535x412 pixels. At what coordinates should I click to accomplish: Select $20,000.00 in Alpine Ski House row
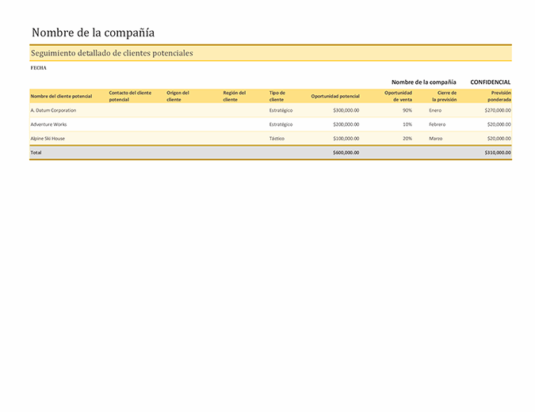[499, 139]
